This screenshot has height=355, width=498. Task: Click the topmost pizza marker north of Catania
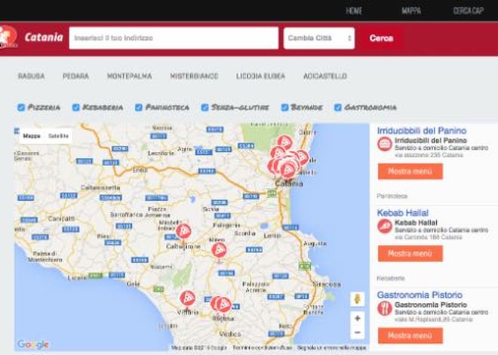(284, 143)
